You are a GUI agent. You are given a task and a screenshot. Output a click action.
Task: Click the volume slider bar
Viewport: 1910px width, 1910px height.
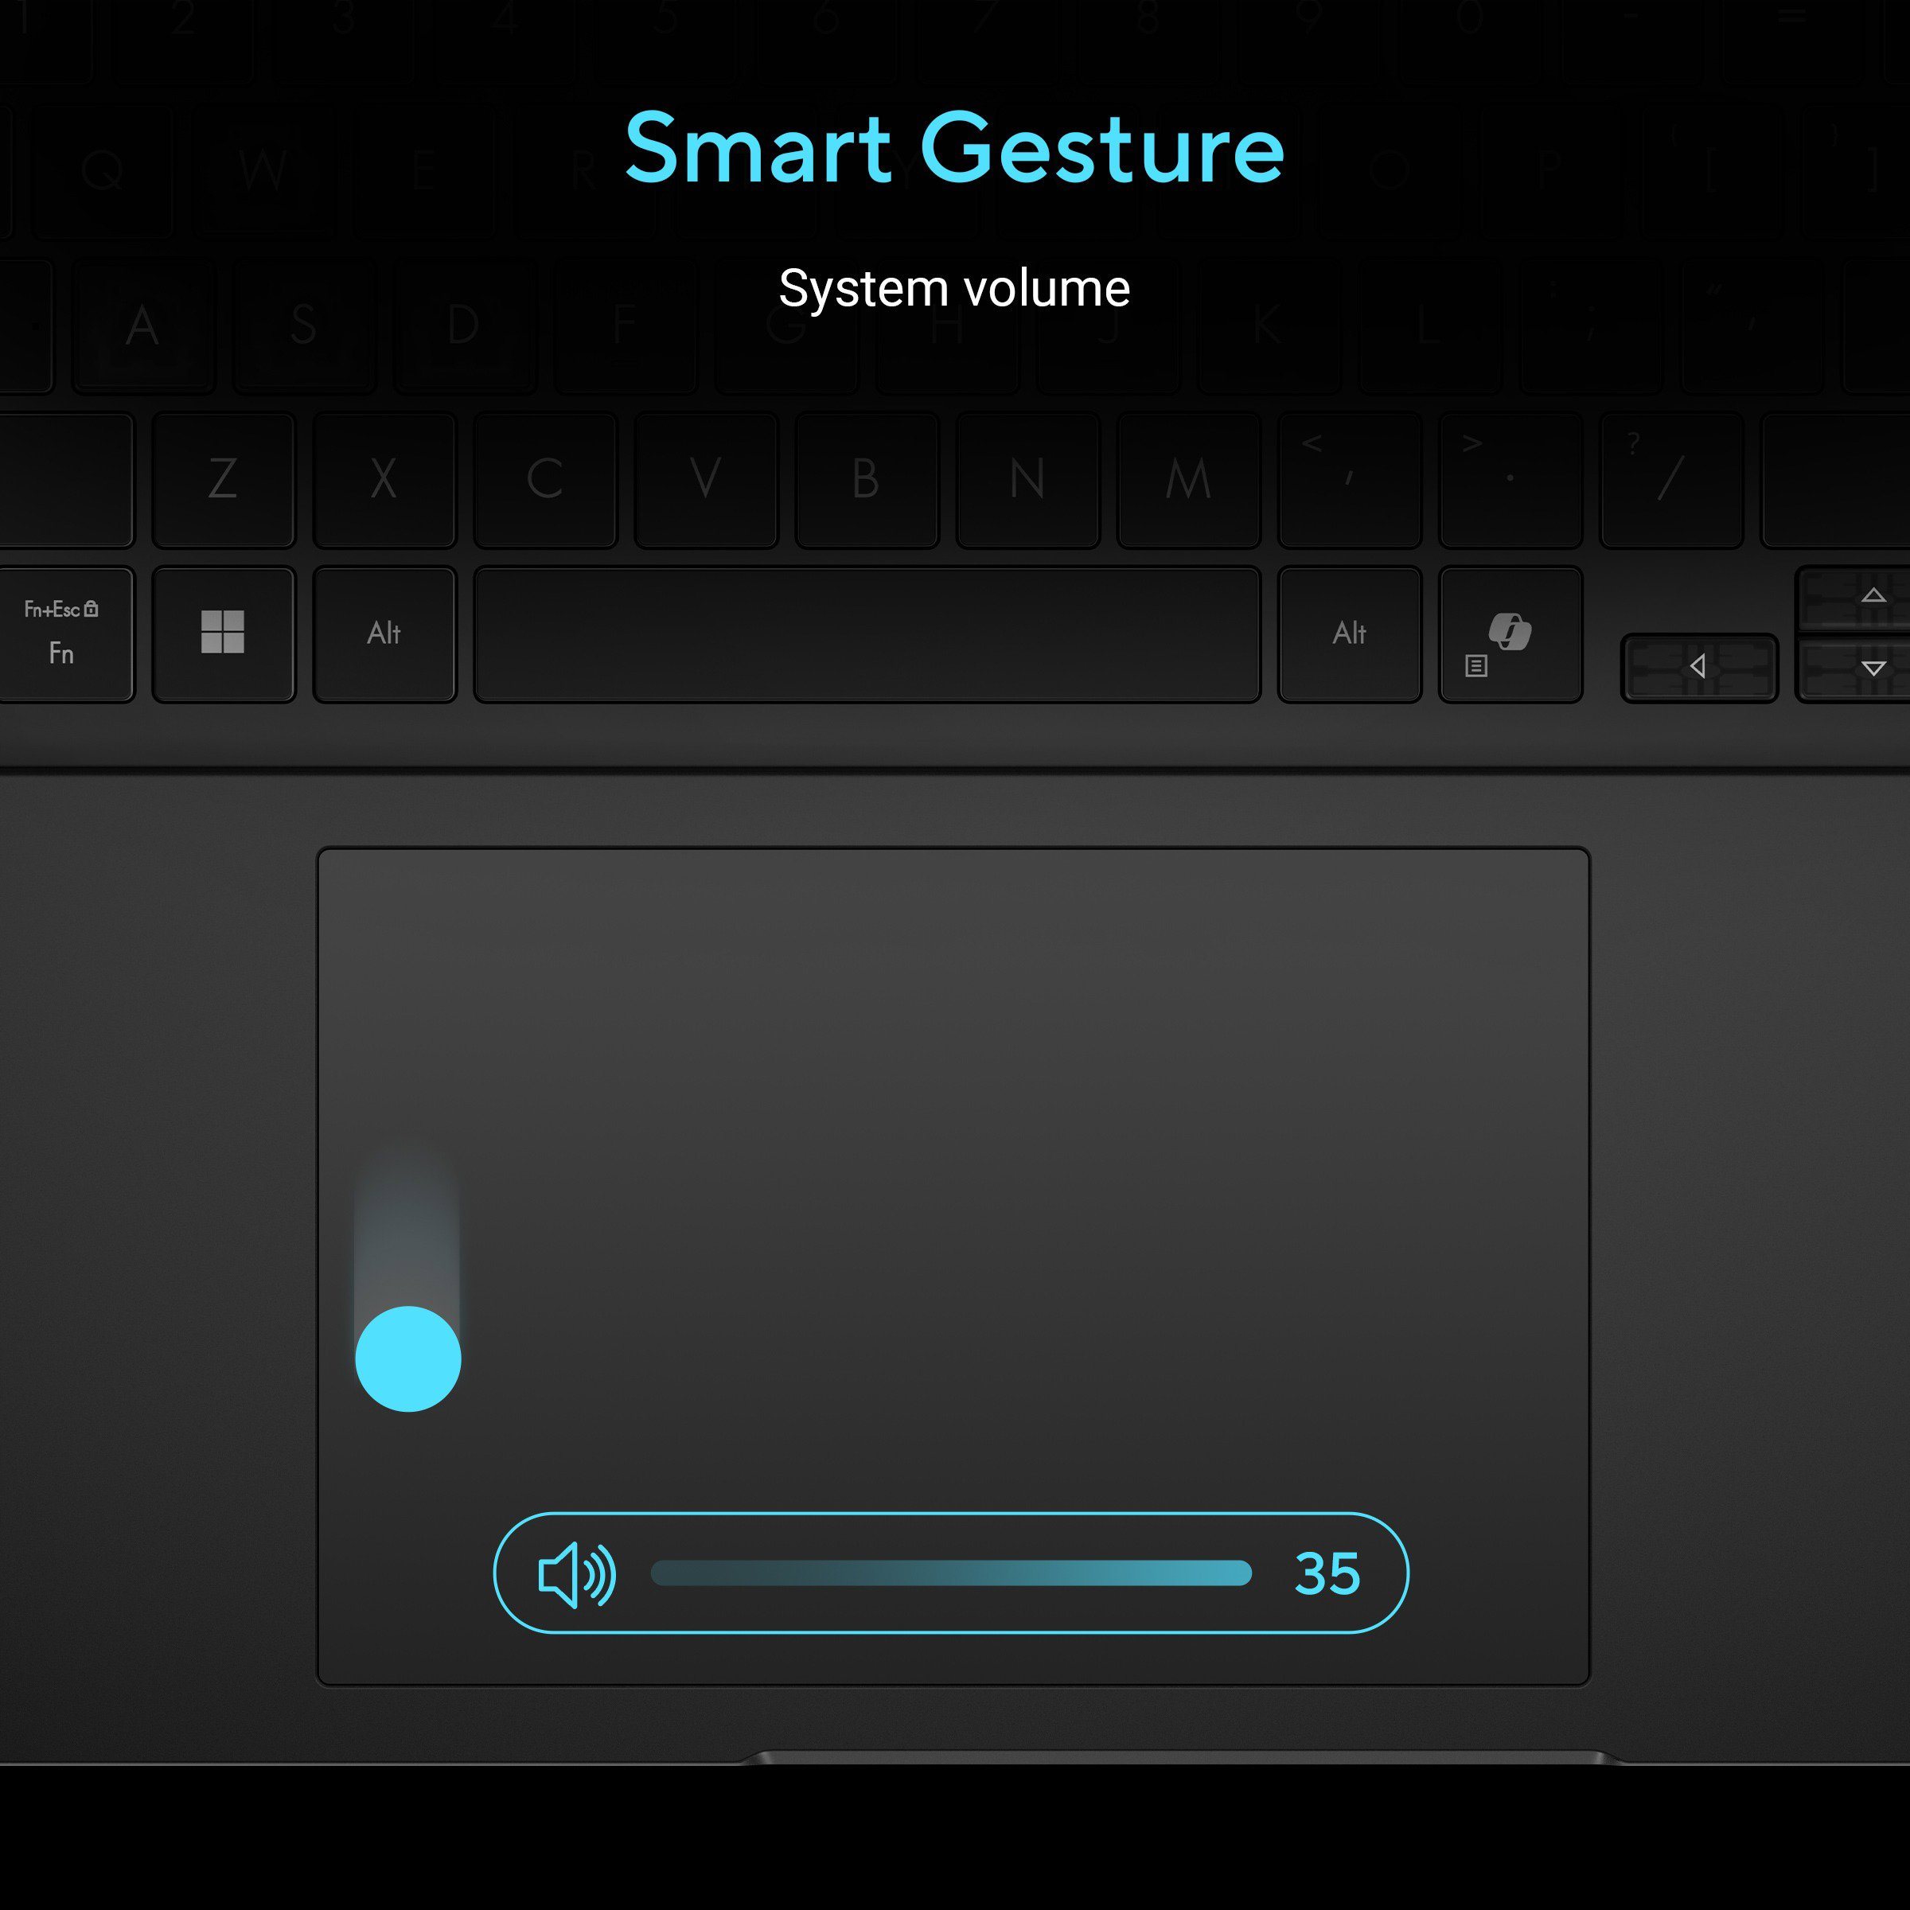pos(950,1573)
